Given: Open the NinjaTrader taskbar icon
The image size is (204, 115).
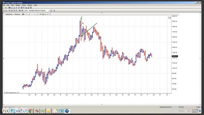Looking at the screenshot, I should point(55,111).
